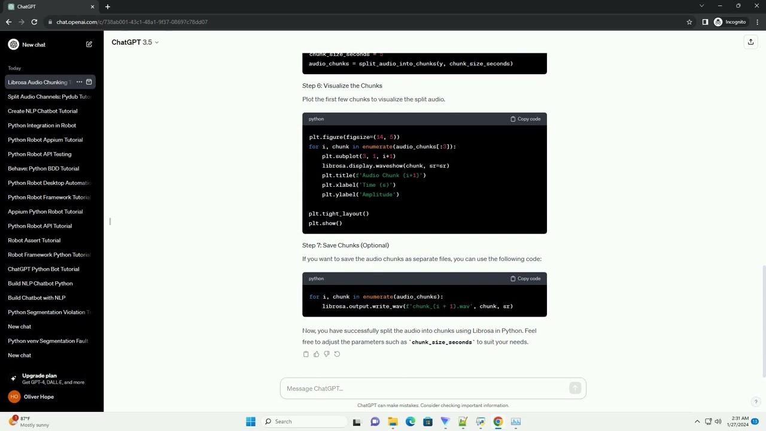Open Python venv Segmentation Fault chat
The width and height of the screenshot is (766, 431).
(x=49, y=341)
